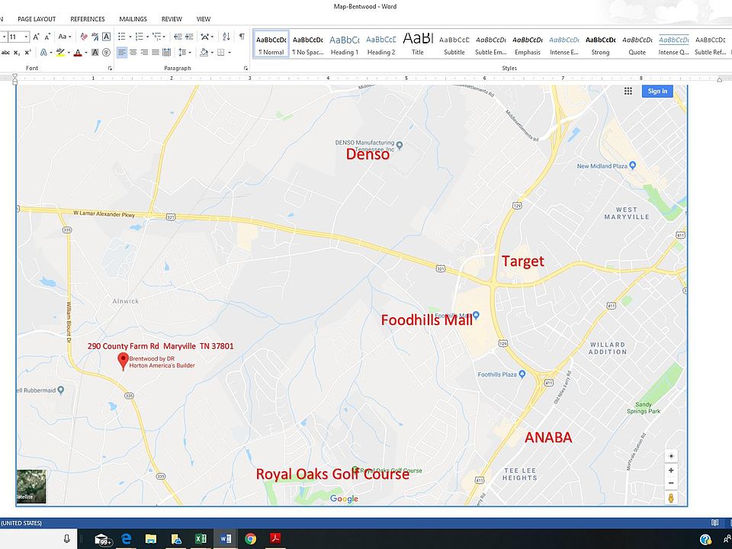Open the Review tab
This screenshot has height=549, width=732.
[x=172, y=19]
